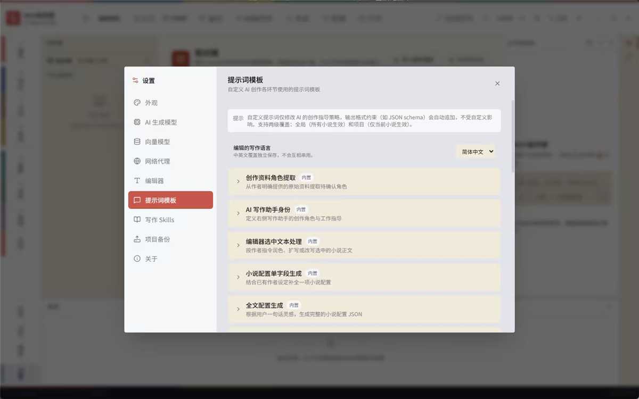Click the note 中英文覆盖独立保存，不会互相串用。
The image size is (639, 399).
click(273, 155)
